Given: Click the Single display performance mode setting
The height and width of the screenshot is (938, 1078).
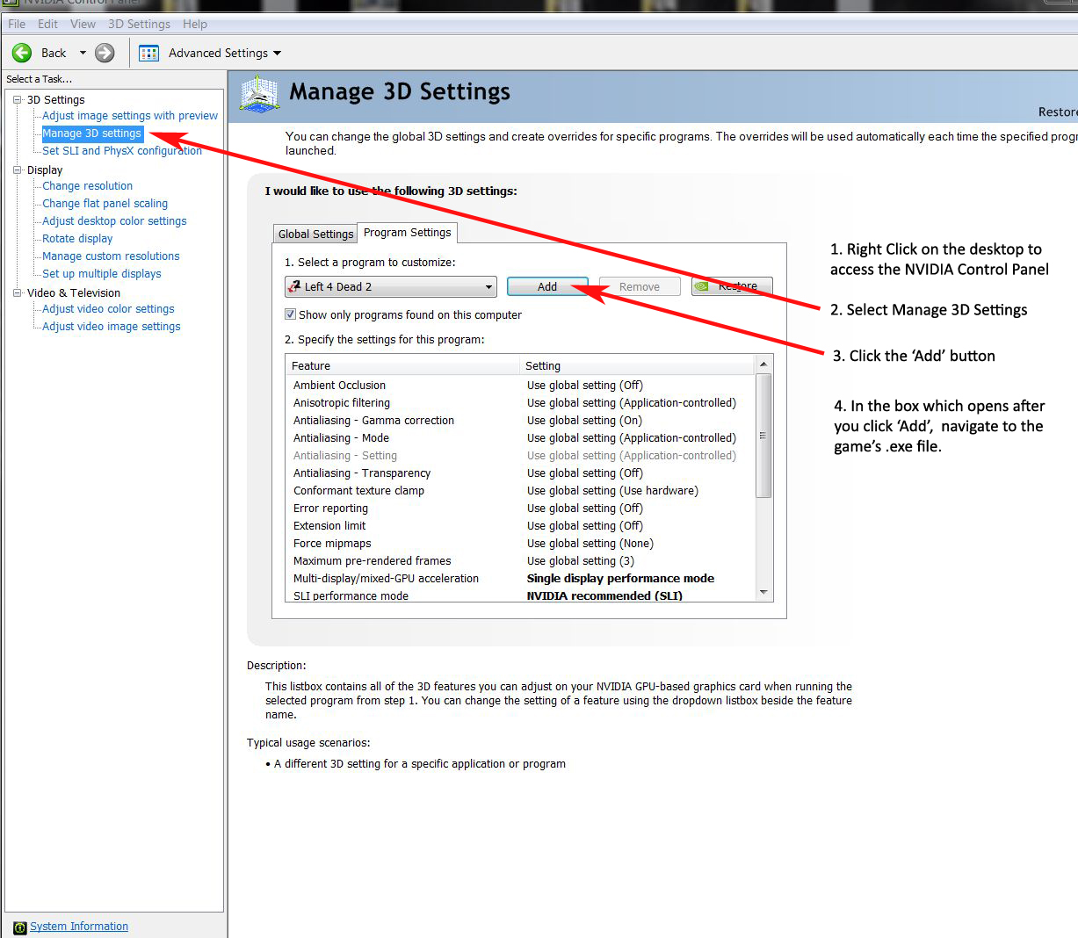Looking at the screenshot, I should 620,578.
